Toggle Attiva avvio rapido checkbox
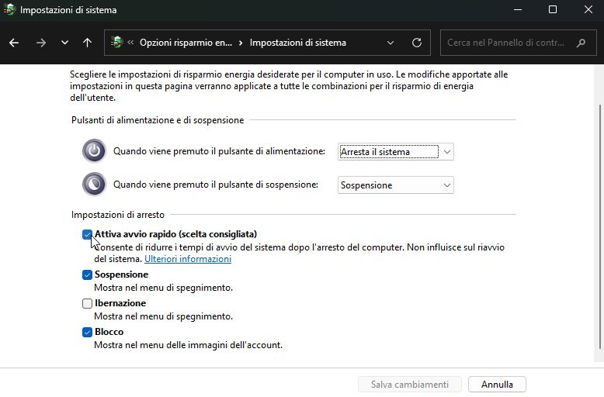The width and height of the screenshot is (604, 397). click(87, 234)
